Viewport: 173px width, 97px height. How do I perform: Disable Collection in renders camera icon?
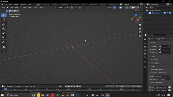coord(170,13)
